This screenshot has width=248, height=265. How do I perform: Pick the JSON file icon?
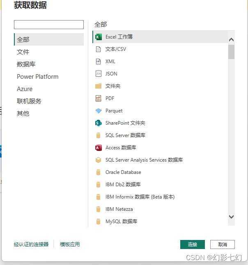tap(98, 74)
